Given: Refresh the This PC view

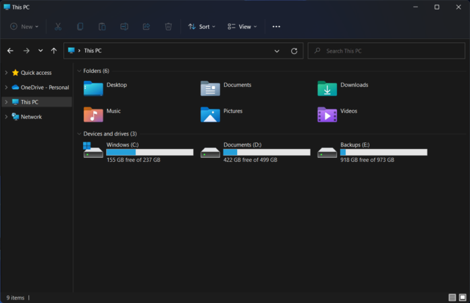Looking at the screenshot, I should tap(294, 51).
